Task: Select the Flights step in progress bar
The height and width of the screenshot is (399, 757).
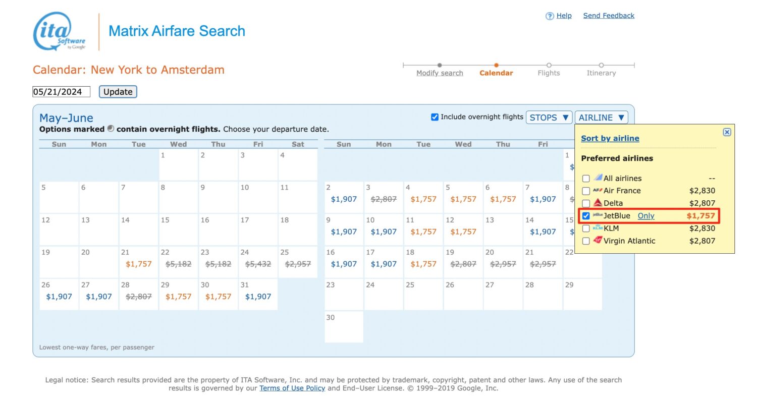Action: (x=549, y=73)
